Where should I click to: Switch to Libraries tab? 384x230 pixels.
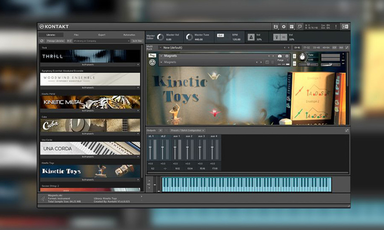point(51,34)
